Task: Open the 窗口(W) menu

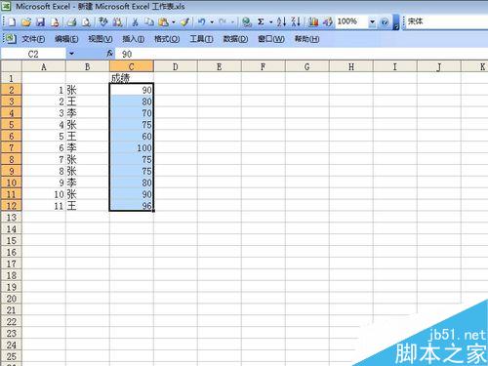Action: point(271,39)
